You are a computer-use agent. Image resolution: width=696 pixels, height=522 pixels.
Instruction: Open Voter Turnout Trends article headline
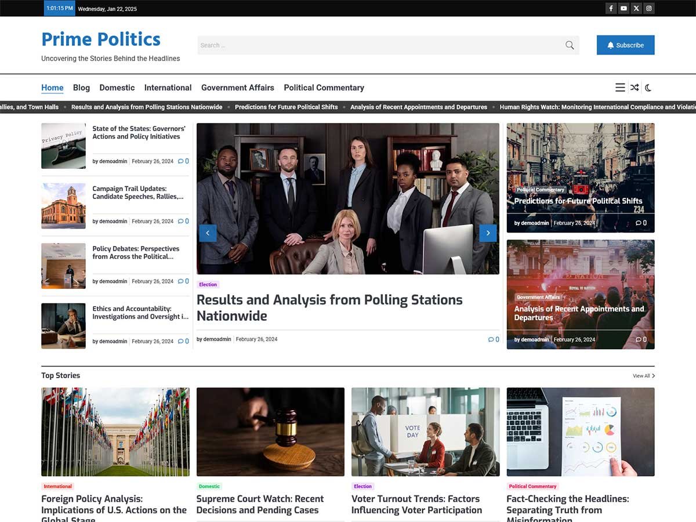click(417, 505)
